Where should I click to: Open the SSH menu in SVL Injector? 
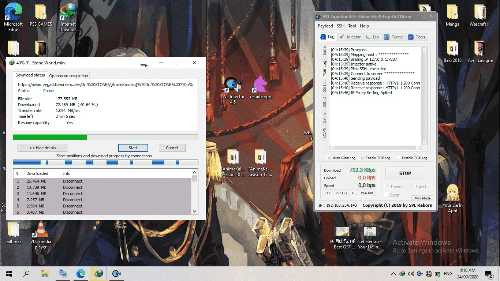click(x=340, y=26)
